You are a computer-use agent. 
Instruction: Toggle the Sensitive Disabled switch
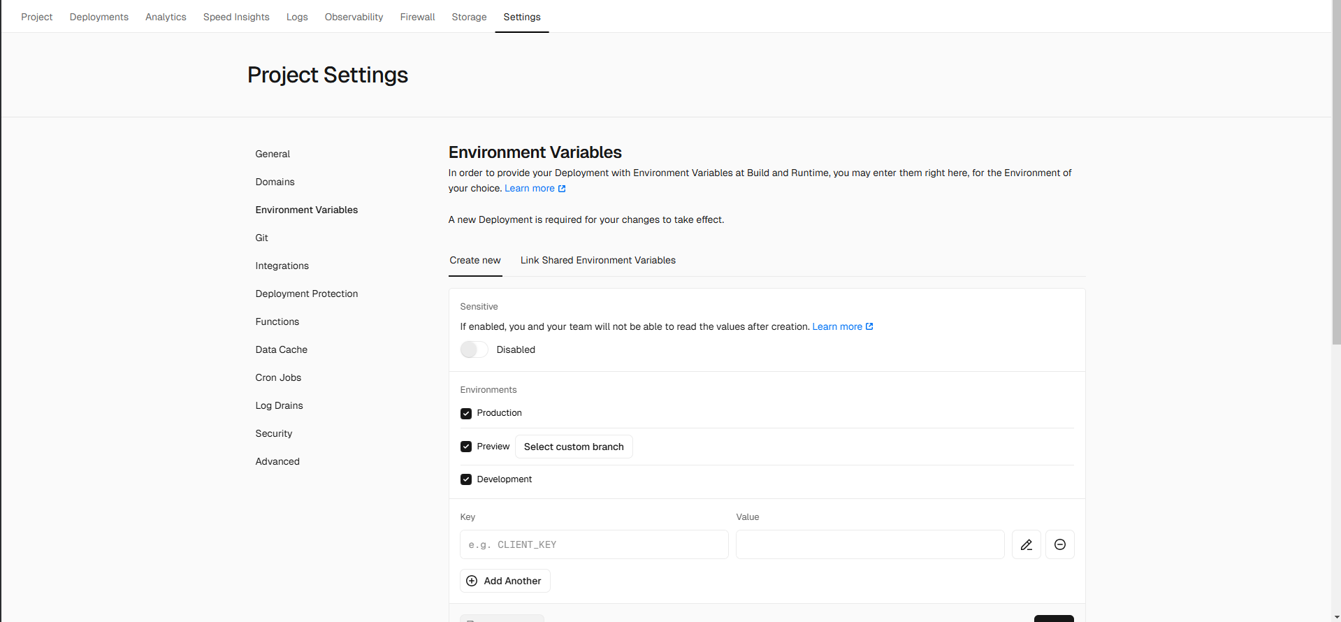(474, 349)
